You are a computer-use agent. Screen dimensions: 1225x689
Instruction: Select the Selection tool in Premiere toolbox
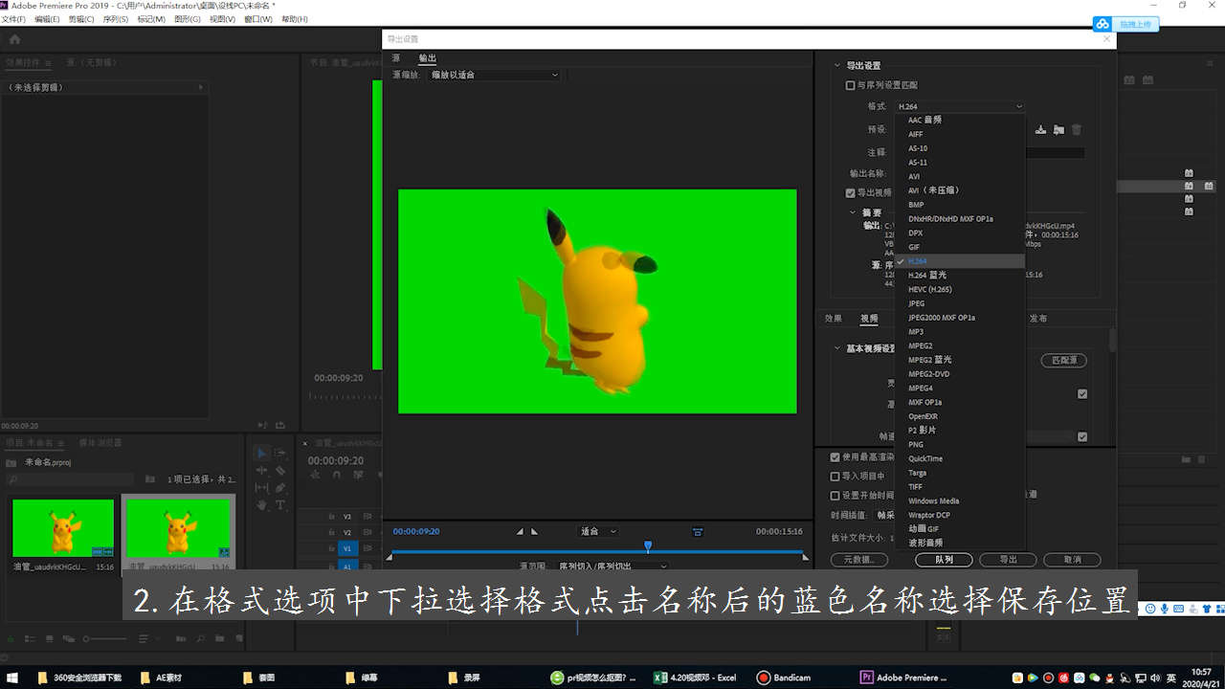tap(262, 453)
